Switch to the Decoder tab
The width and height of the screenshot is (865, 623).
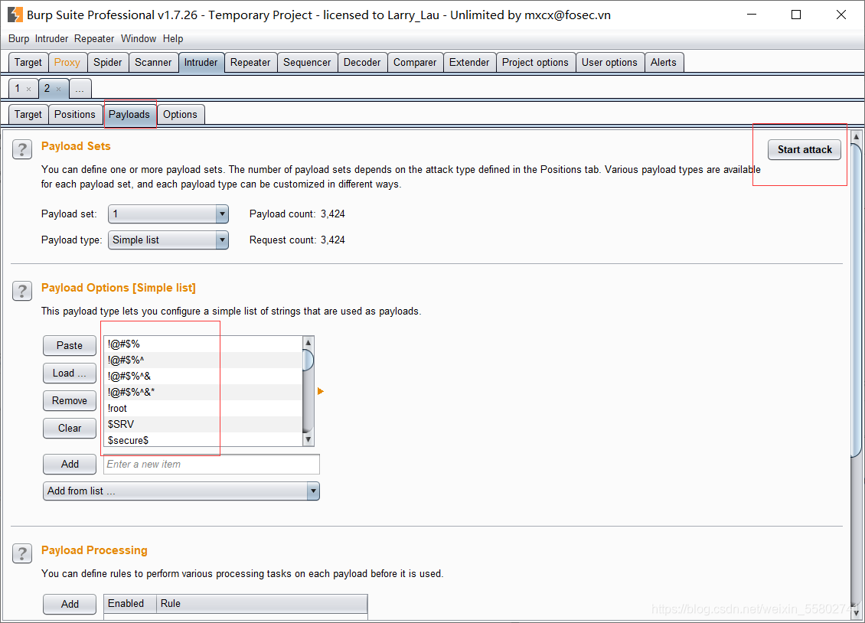coord(362,62)
